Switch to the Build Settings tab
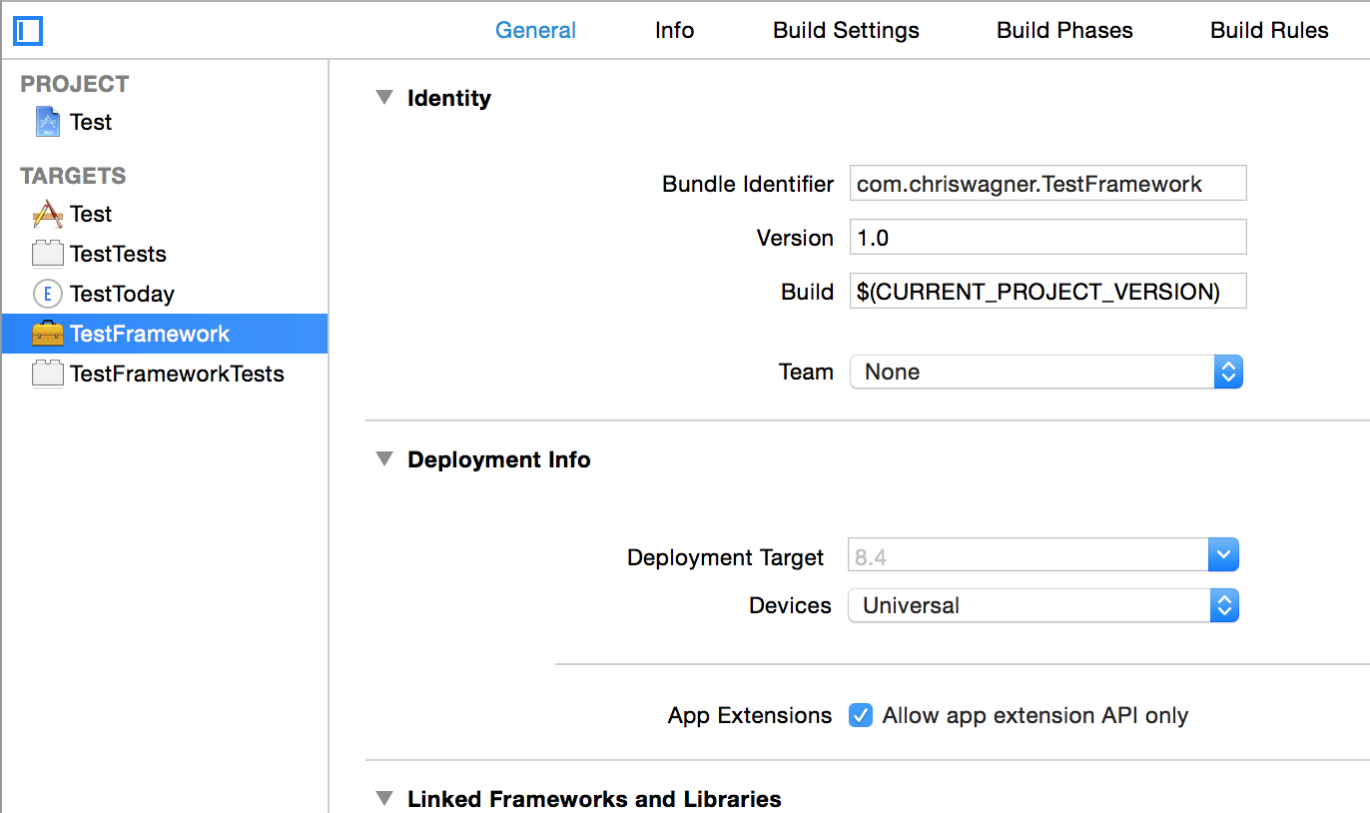Viewport: 1370px width, 813px height. pos(846,30)
